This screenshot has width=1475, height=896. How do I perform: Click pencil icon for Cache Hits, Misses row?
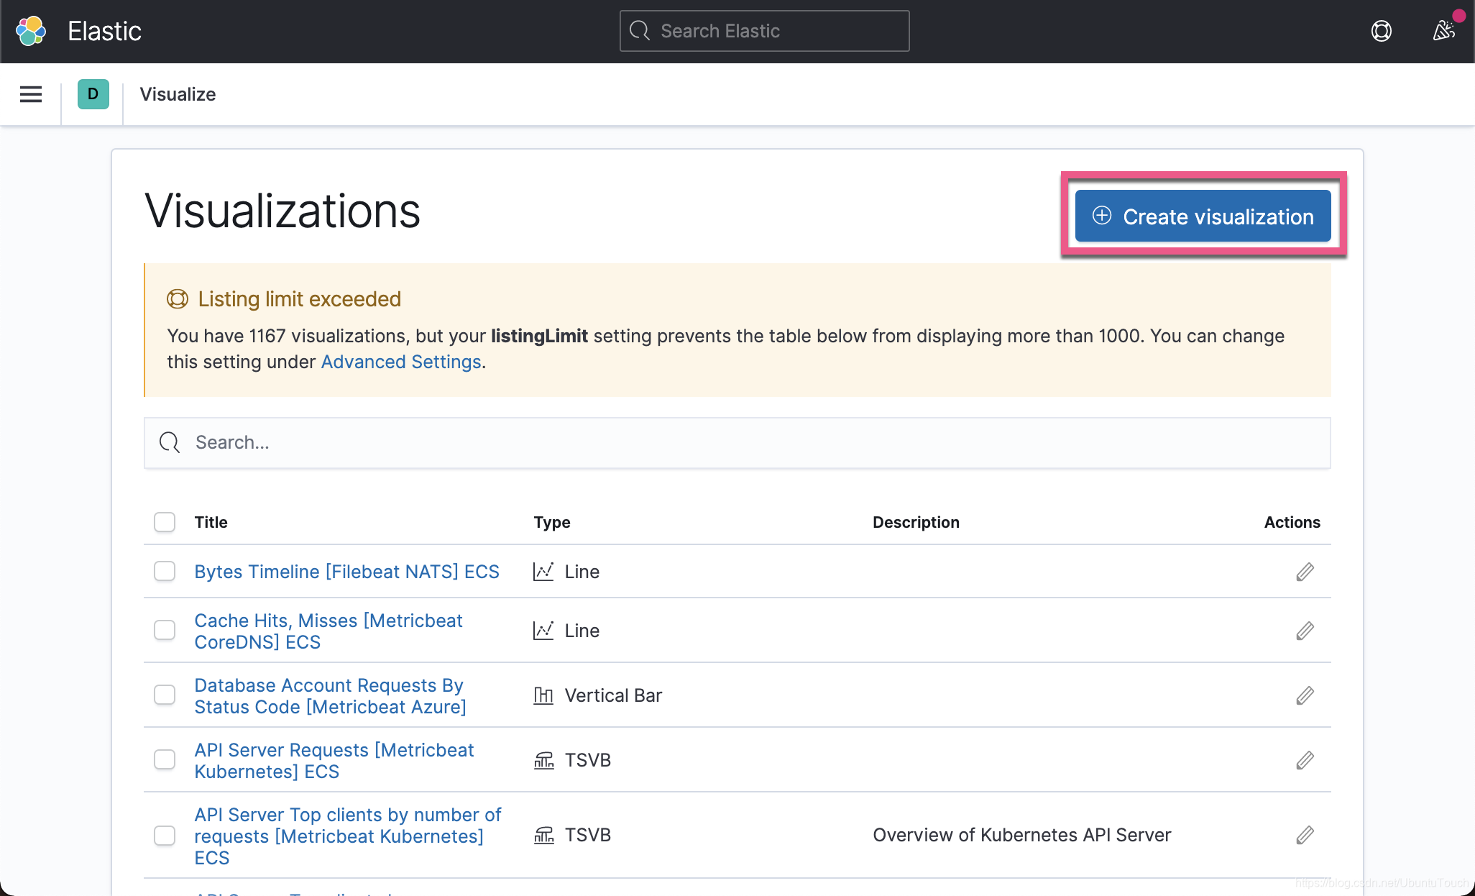(x=1305, y=631)
